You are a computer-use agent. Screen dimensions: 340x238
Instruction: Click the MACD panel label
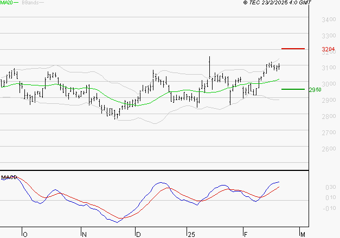(9, 177)
